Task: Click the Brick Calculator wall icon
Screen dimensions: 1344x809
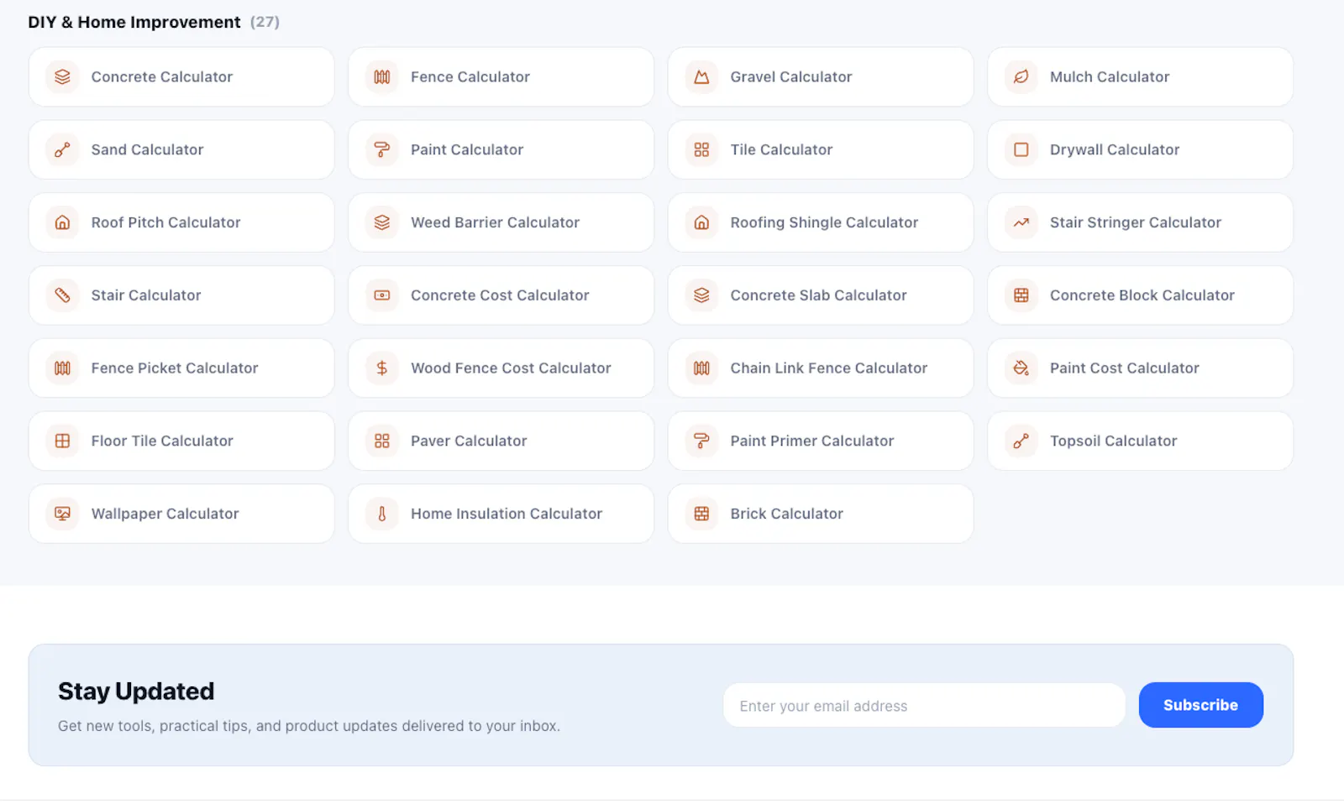Action: (701, 514)
